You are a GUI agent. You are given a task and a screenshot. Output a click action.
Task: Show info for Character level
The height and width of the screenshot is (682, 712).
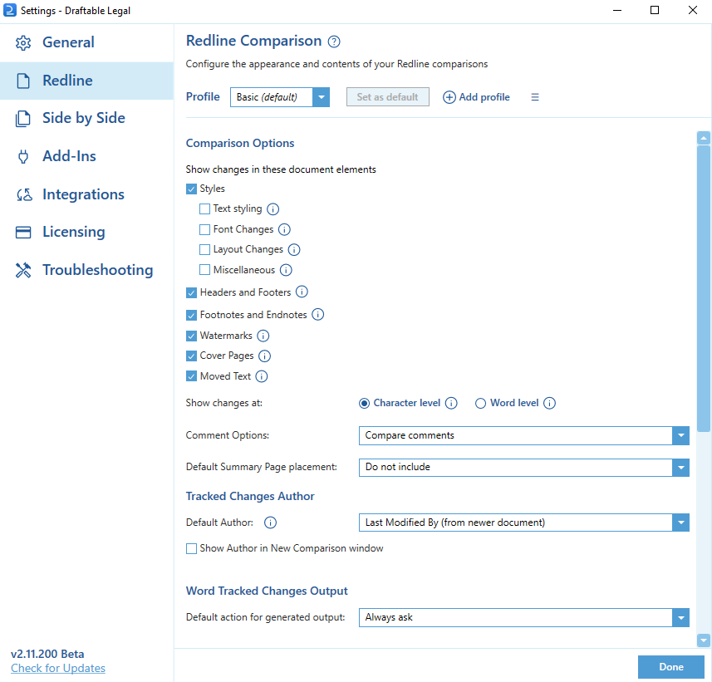451,403
